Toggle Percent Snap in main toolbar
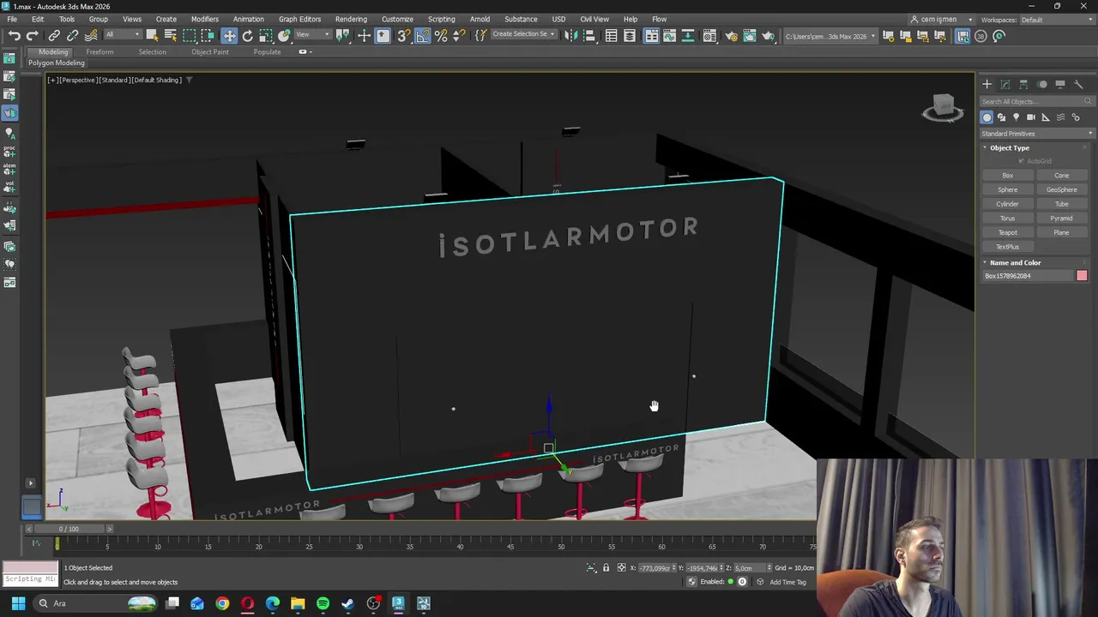 (x=441, y=36)
